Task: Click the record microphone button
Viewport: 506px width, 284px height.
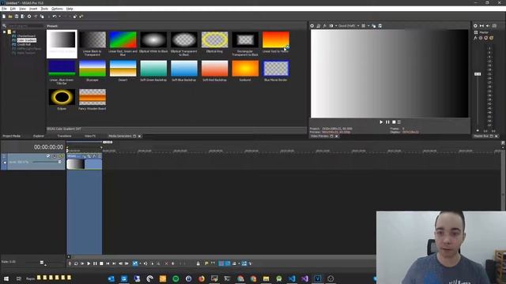Action: [70, 263]
